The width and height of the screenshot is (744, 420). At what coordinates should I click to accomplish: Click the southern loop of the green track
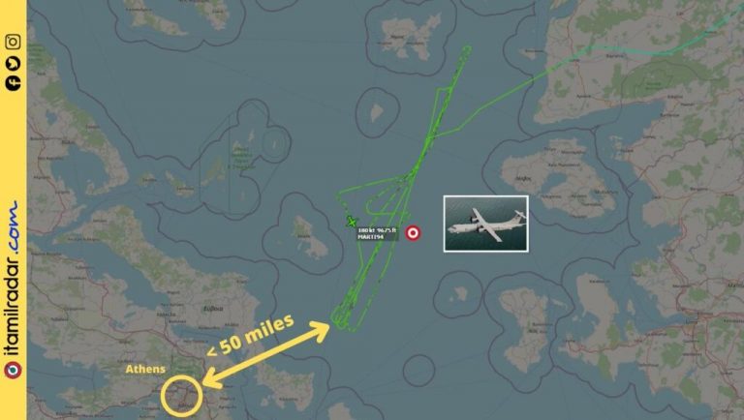pyautogui.click(x=341, y=318)
